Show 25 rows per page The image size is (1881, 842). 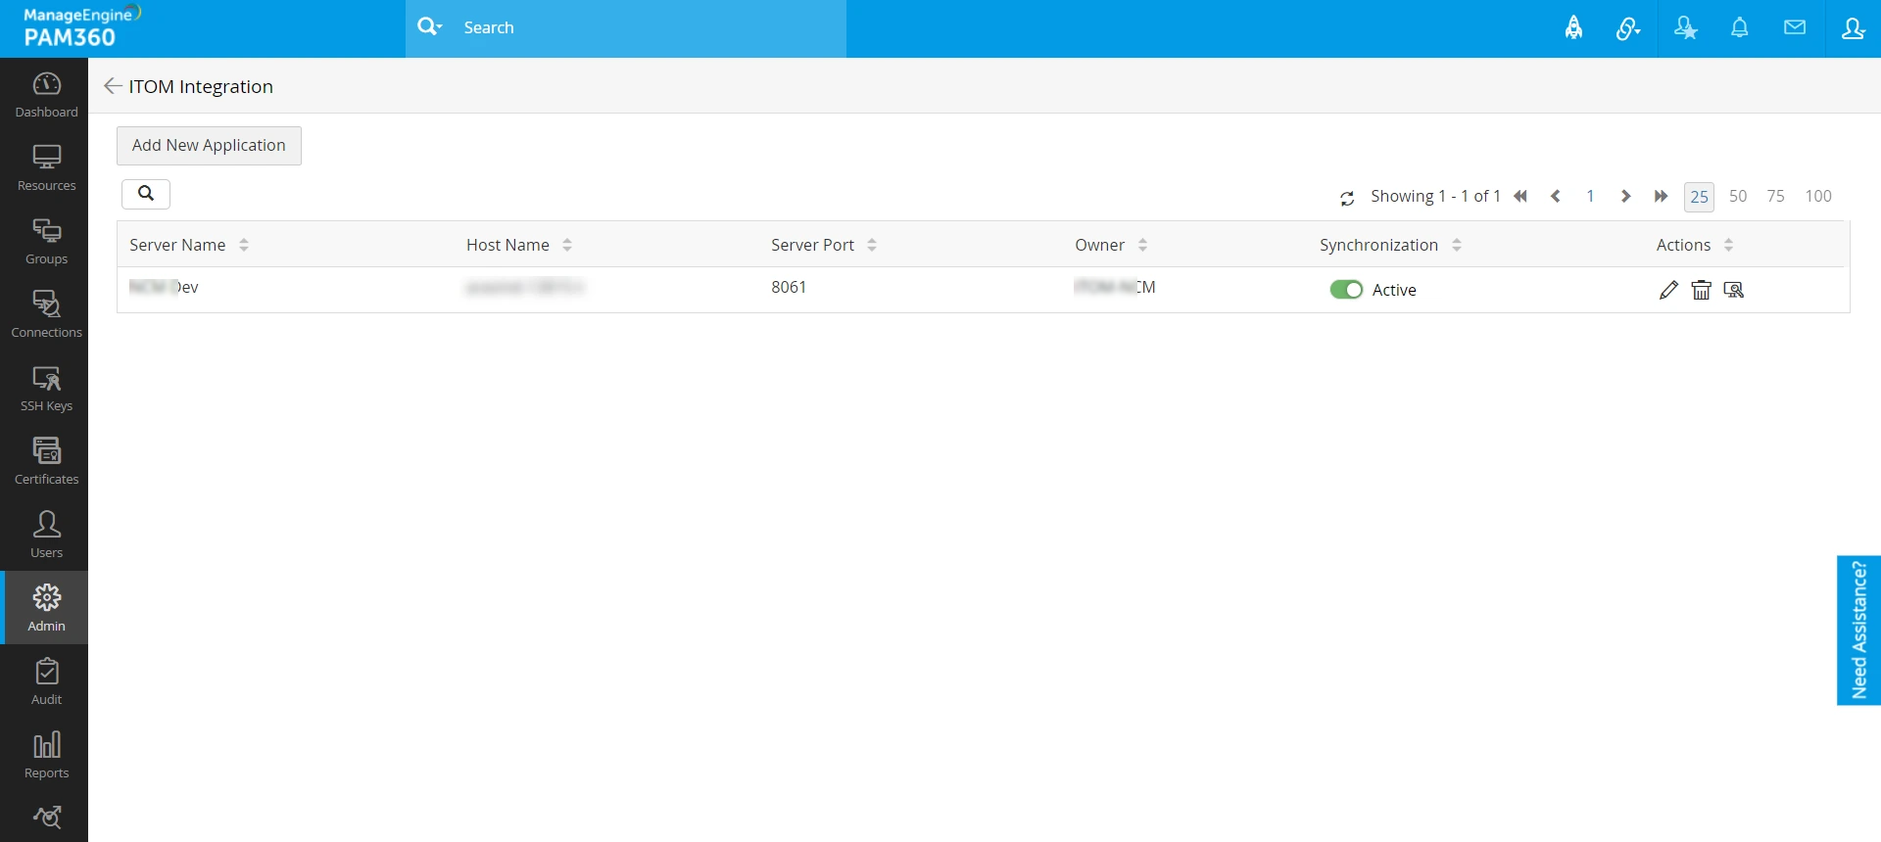tap(1699, 197)
